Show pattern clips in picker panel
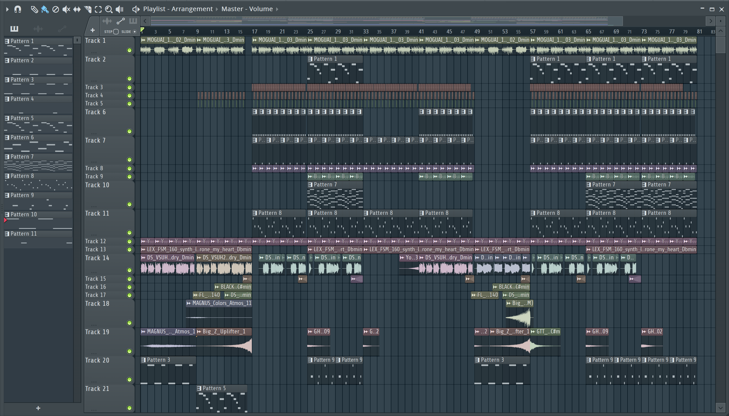The width and height of the screenshot is (729, 416). pos(14,29)
